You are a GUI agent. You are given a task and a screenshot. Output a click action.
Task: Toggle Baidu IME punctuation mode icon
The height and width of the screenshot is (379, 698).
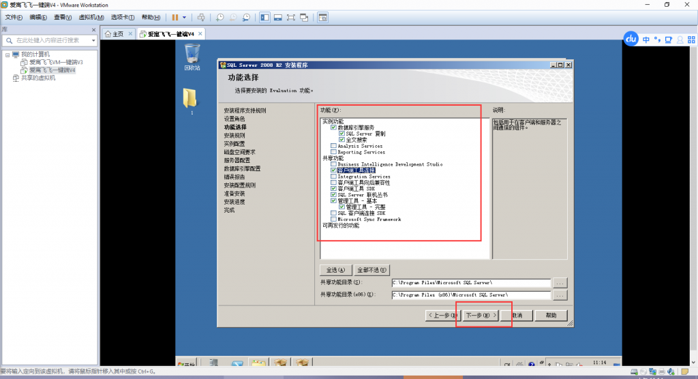[657, 40]
